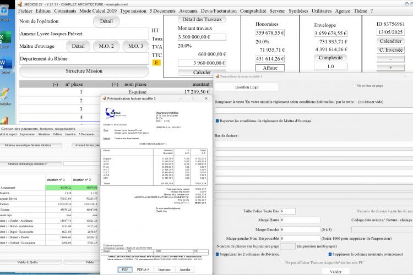Image resolution: width=413 pixels, height=275 pixels.
Task: Open Détail des Travaux
Action: [202, 19]
